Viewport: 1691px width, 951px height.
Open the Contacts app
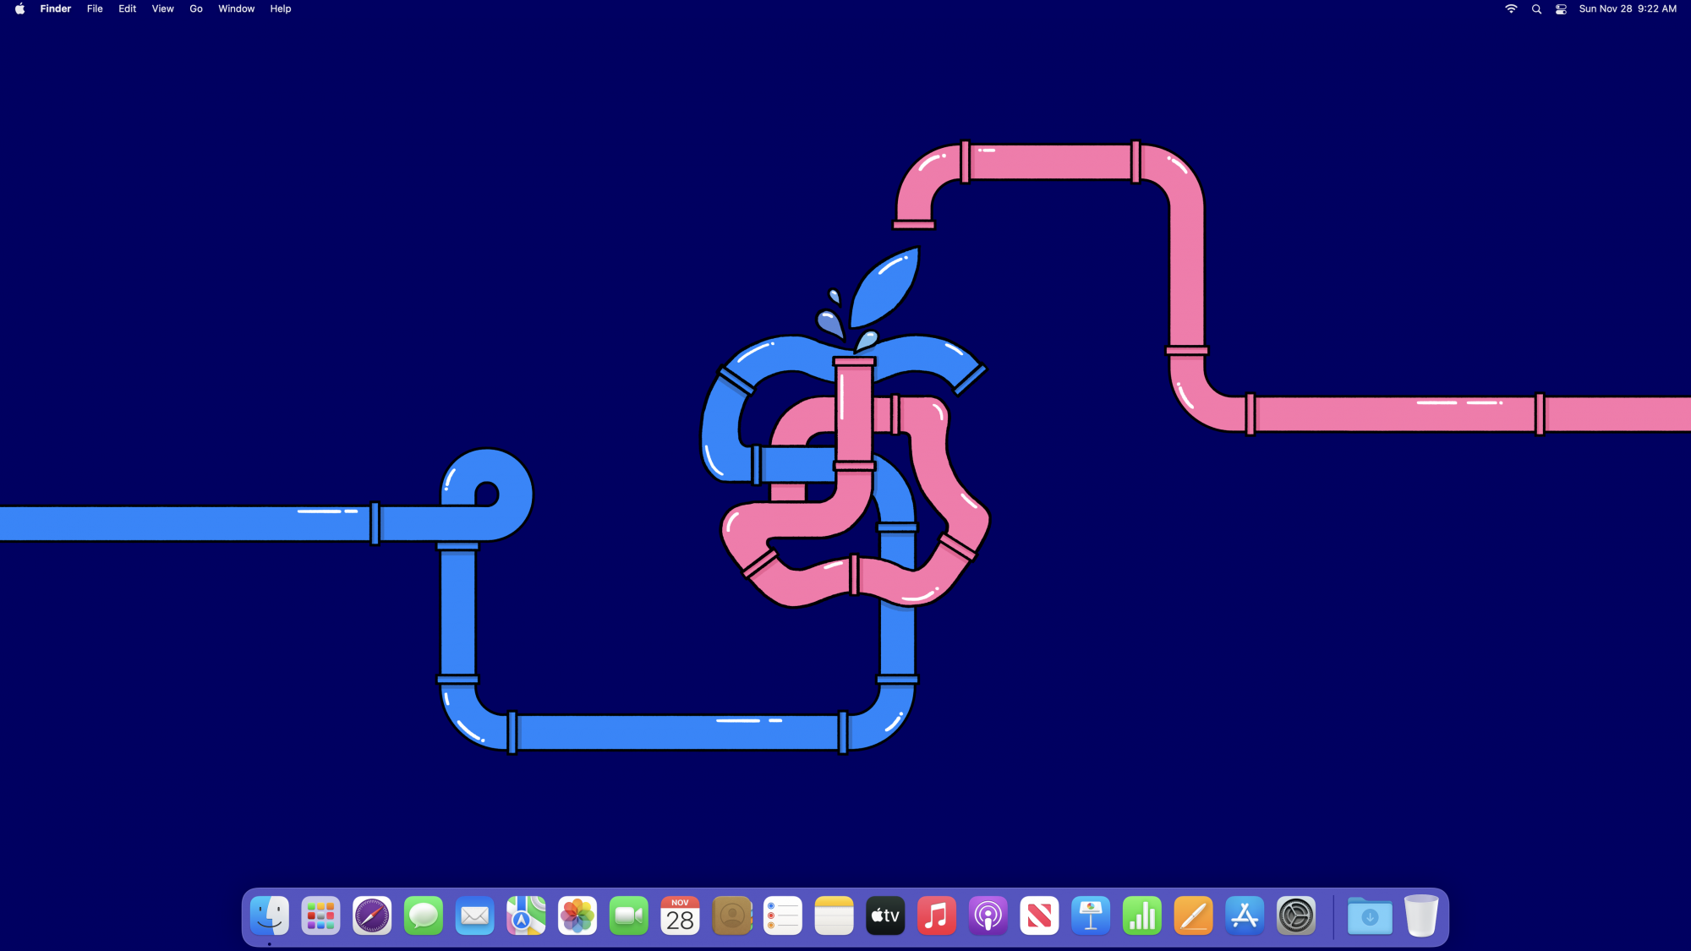(x=731, y=916)
